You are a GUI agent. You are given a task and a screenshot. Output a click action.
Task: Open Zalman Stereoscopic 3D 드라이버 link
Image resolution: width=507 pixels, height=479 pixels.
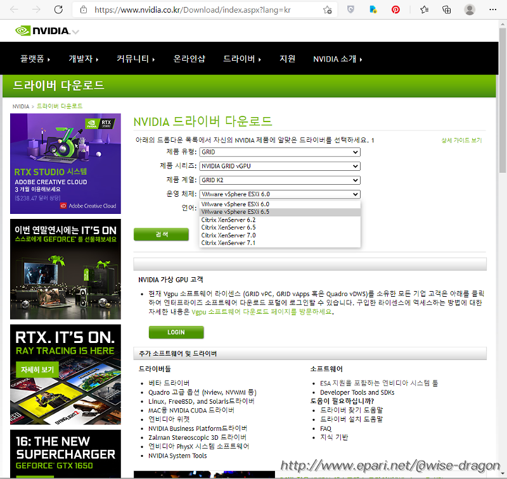[197, 438]
